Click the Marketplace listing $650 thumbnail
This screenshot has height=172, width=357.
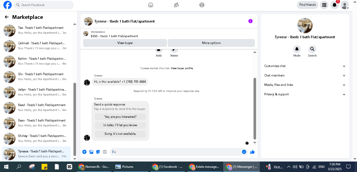tap(86, 33)
